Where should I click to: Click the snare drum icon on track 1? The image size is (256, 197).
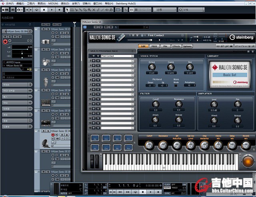[46, 41]
